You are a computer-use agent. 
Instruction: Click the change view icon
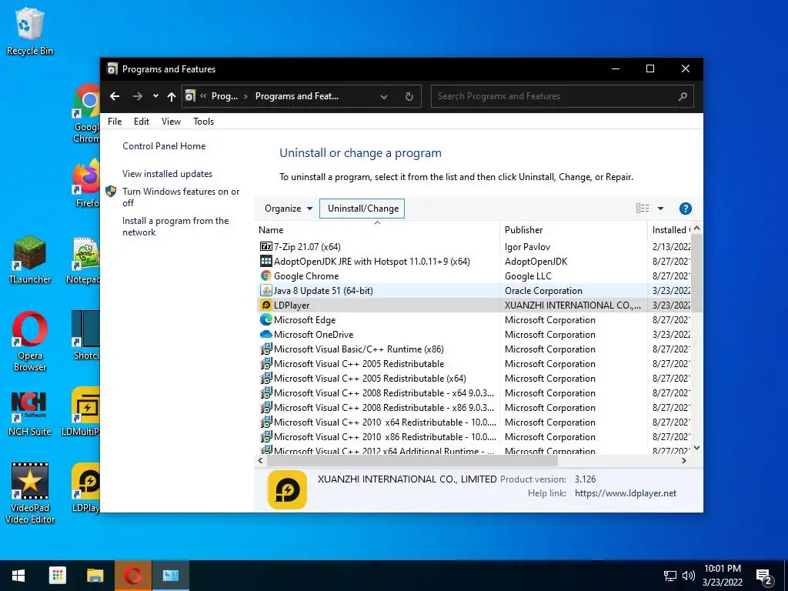(643, 209)
